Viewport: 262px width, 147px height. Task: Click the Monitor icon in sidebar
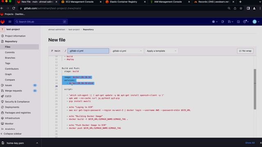(2, 124)
